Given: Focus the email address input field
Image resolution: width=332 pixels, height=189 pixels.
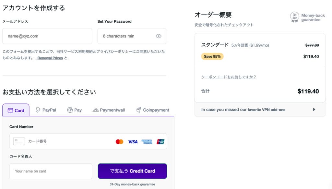Looking at the screenshot, I should 47,36.
